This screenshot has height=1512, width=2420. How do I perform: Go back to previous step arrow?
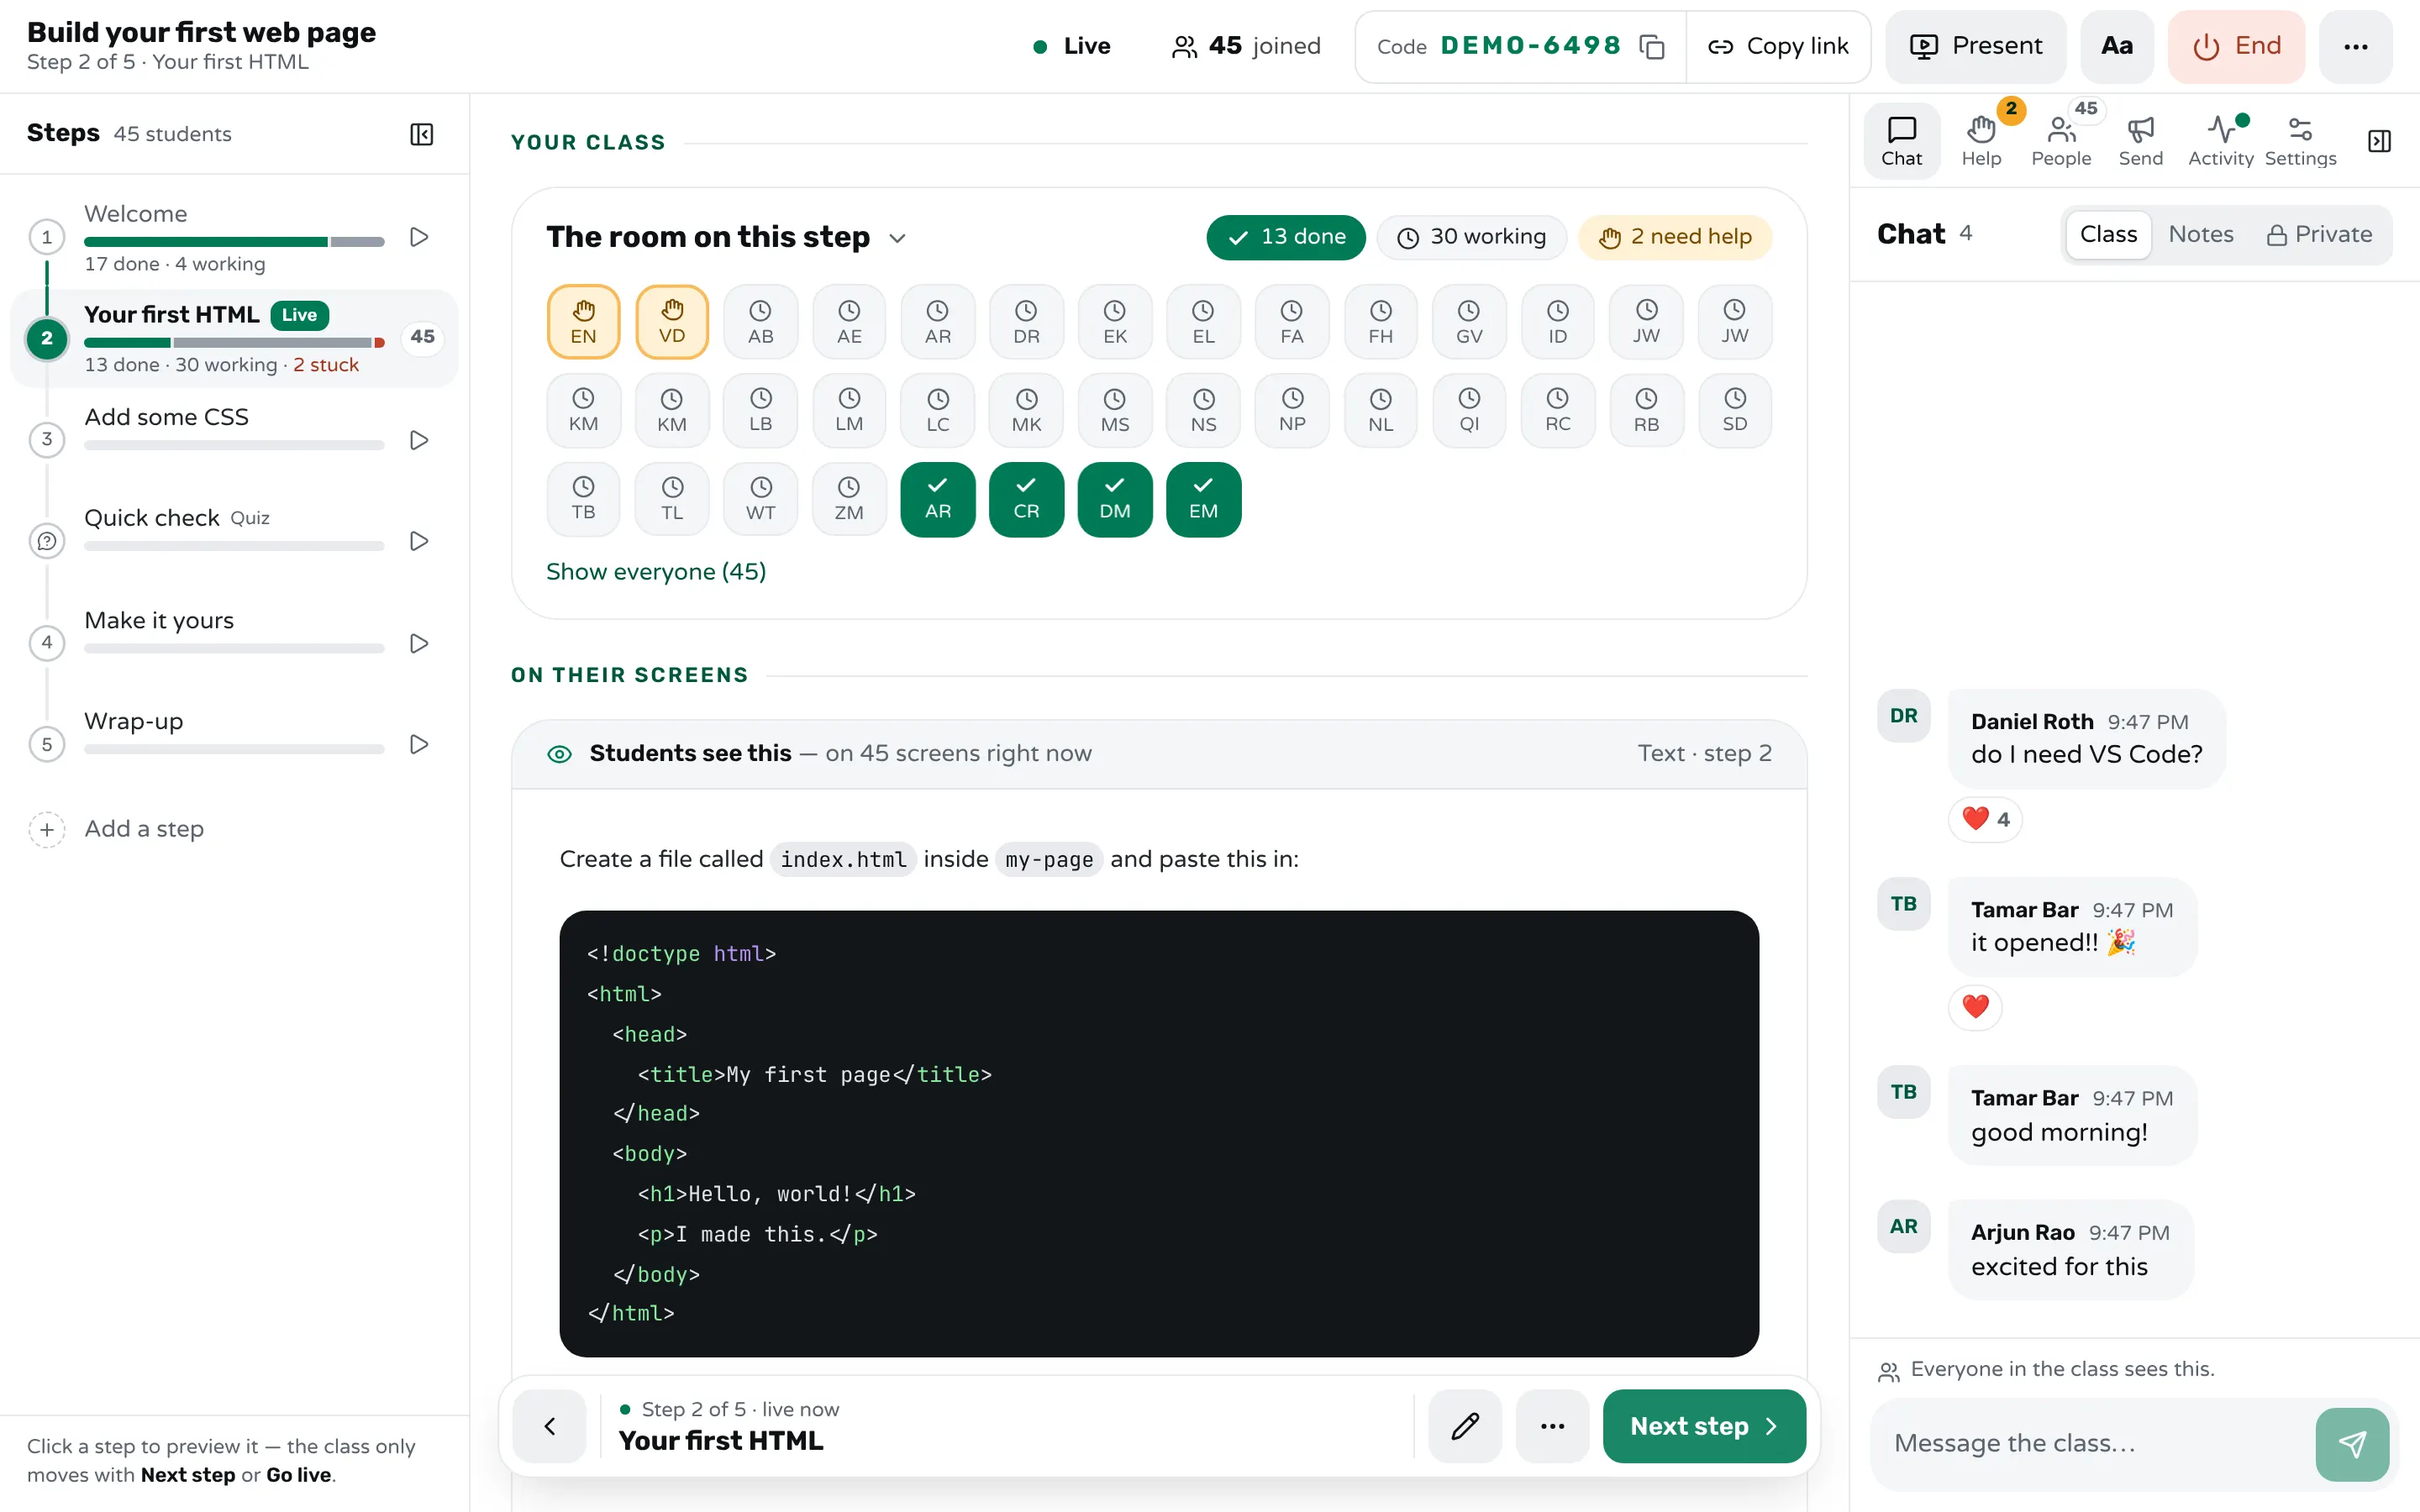coord(549,1426)
